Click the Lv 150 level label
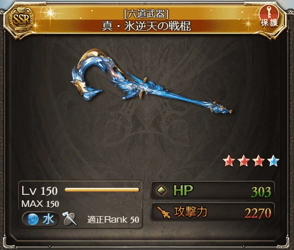 (x=39, y=191)
